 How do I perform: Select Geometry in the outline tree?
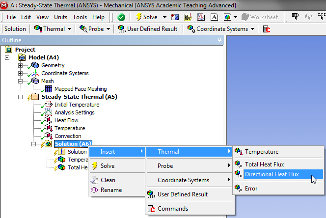53,65
